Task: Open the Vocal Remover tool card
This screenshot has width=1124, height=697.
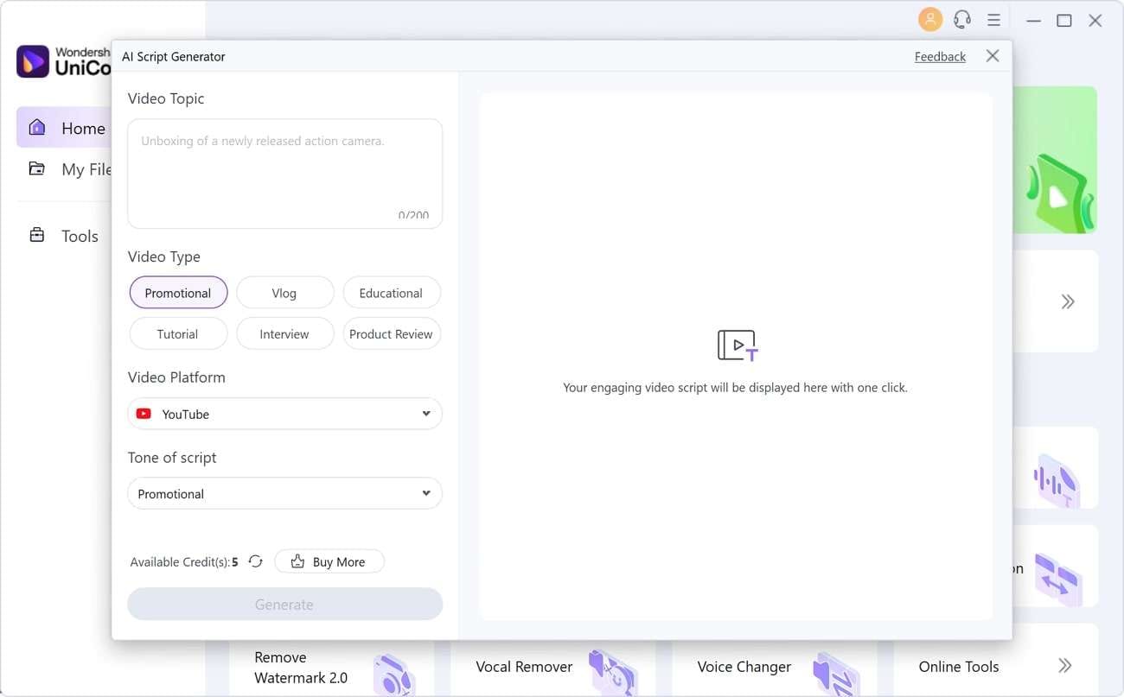Action: [x=552, y=667]
